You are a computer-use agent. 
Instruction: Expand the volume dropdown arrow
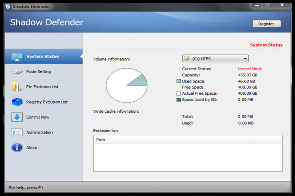(245, 59)
